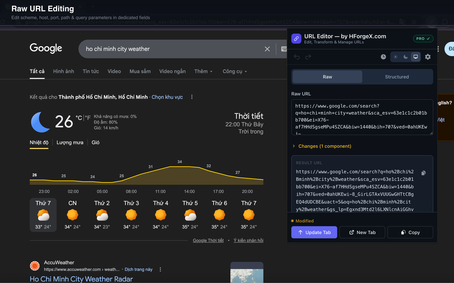Switch to the Structured tab
454x283 pixels.
pyautogui.click(x=397, y=77)
